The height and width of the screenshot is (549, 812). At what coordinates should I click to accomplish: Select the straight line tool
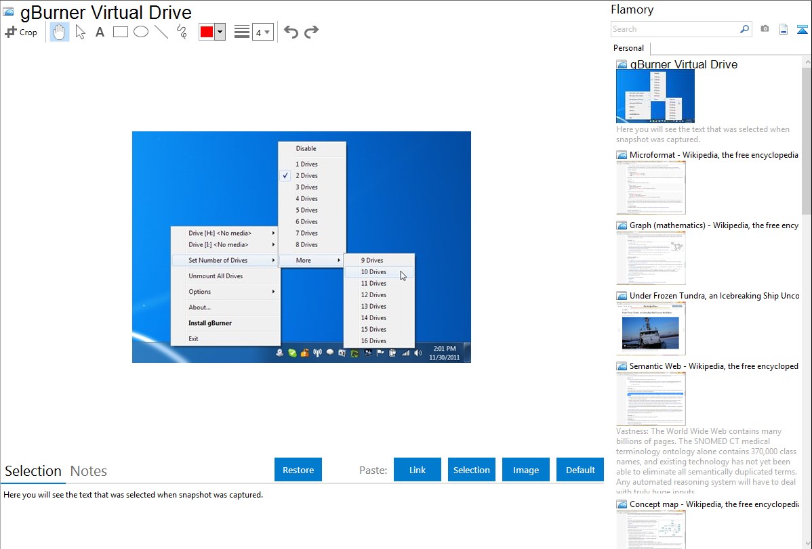[161, 32]
